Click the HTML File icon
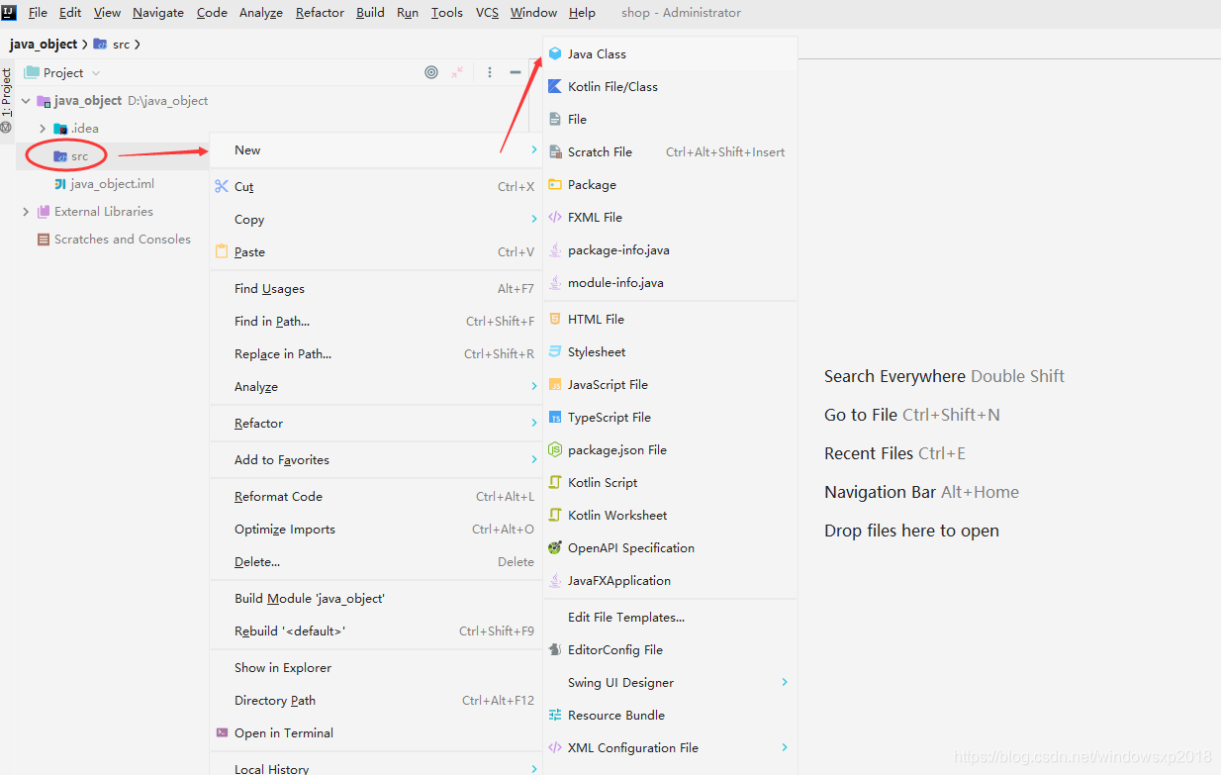 (x=555, y=320)
